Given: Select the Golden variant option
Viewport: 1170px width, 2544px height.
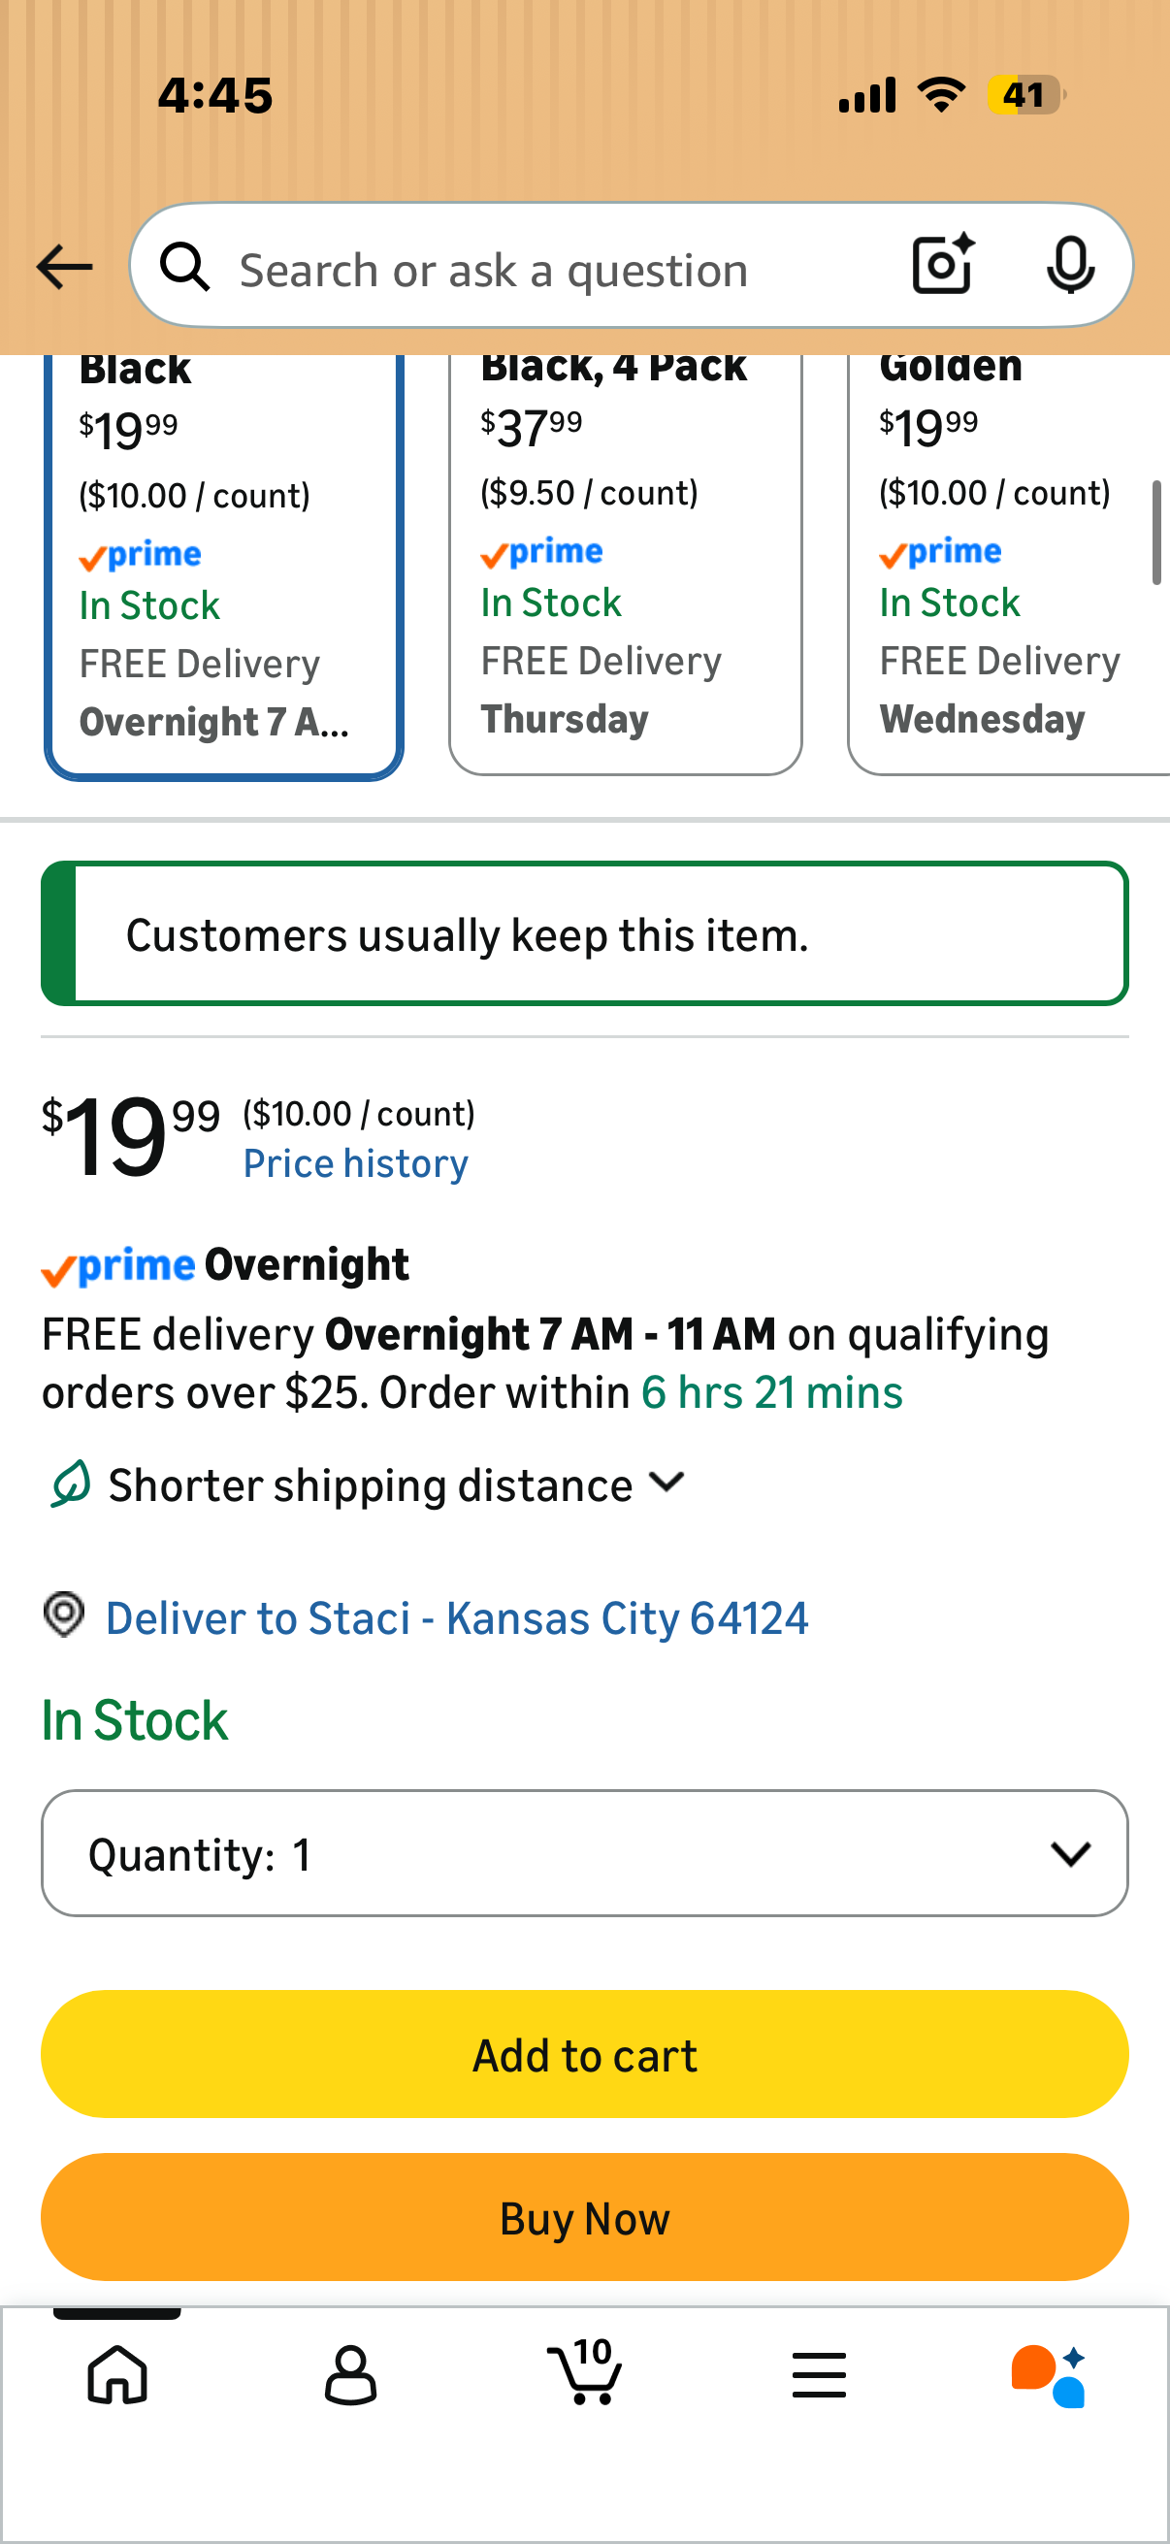Looking at the screenshot, I should click(x=1009, y=565).
